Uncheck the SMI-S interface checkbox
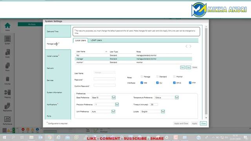The width and height of the screenshot is (251, 141). [174, 83]
